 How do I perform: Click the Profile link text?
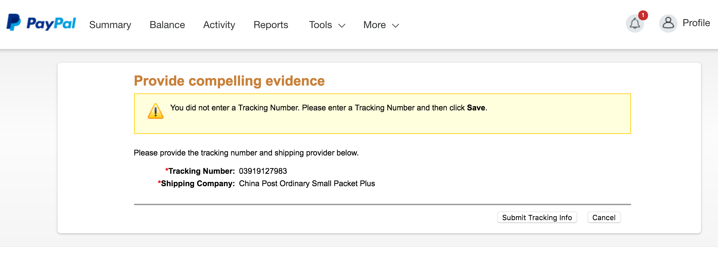click(696, 23)
